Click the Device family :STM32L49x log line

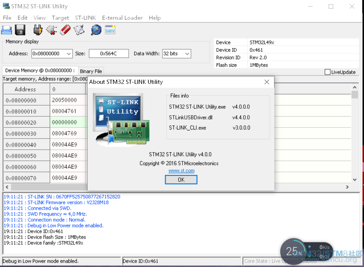44,243
